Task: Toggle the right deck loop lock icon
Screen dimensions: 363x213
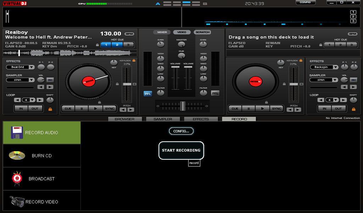Action: [353, 109]
